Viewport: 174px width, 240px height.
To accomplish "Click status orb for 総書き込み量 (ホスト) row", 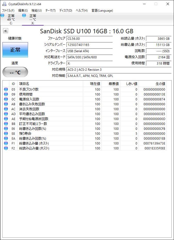I will [x=6, y=143].
